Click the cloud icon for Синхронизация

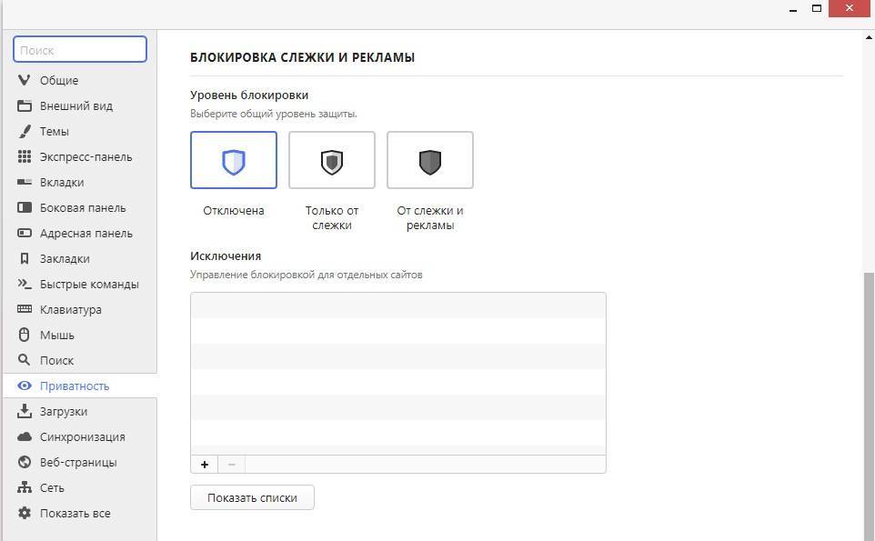pyautogui.click(x=25, y=436)
